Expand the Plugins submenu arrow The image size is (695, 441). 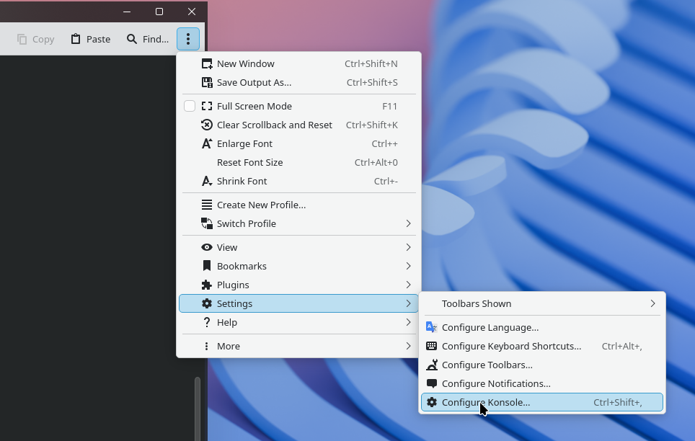tap(408, 285)
